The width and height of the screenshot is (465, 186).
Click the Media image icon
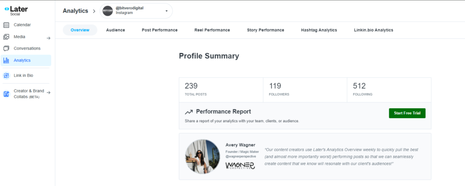tap(6, 37)
